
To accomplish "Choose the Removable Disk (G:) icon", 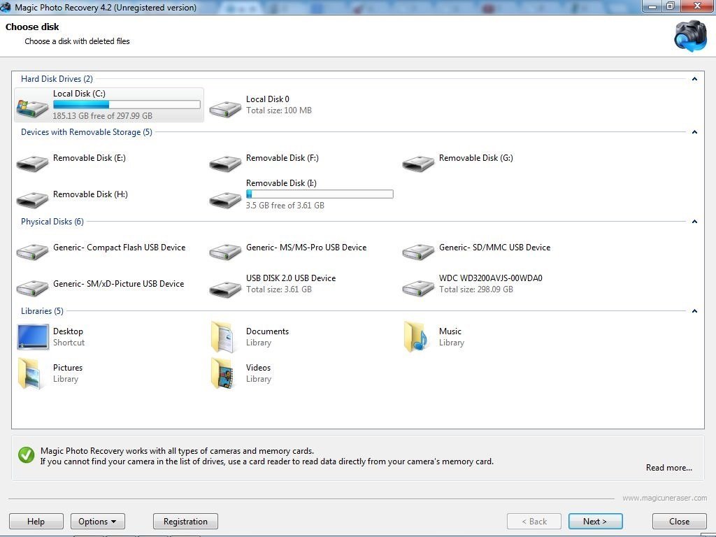I will (x=418, y=163).
